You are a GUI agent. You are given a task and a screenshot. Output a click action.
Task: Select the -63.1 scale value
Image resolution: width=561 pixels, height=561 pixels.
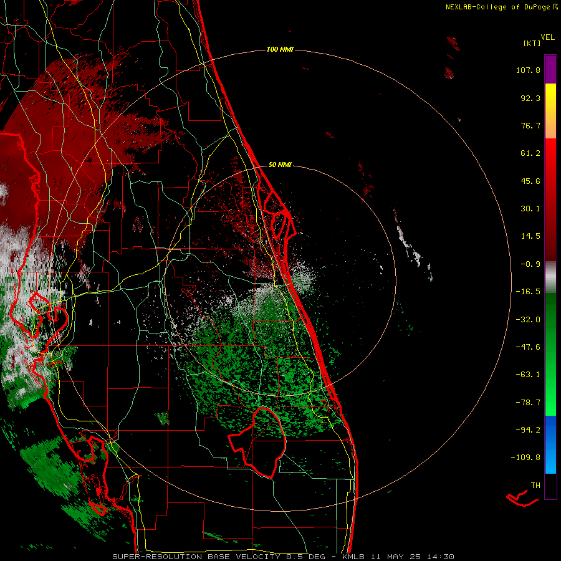coord(528,375)
